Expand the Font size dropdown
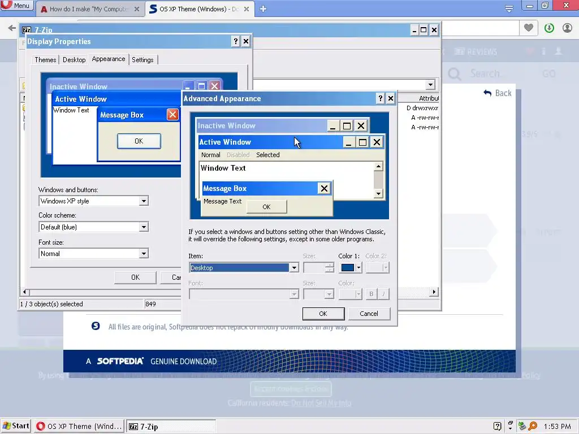579x434 pixels. [144, 254]
